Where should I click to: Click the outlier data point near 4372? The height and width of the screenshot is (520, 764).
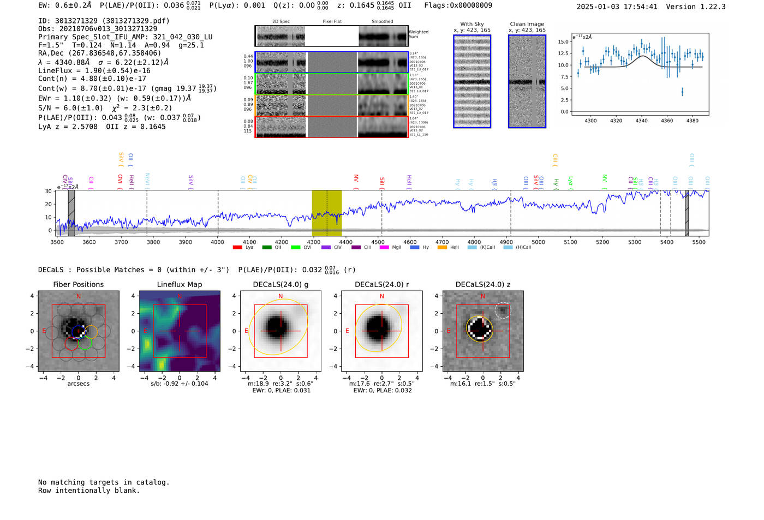(x=682, y=92)
